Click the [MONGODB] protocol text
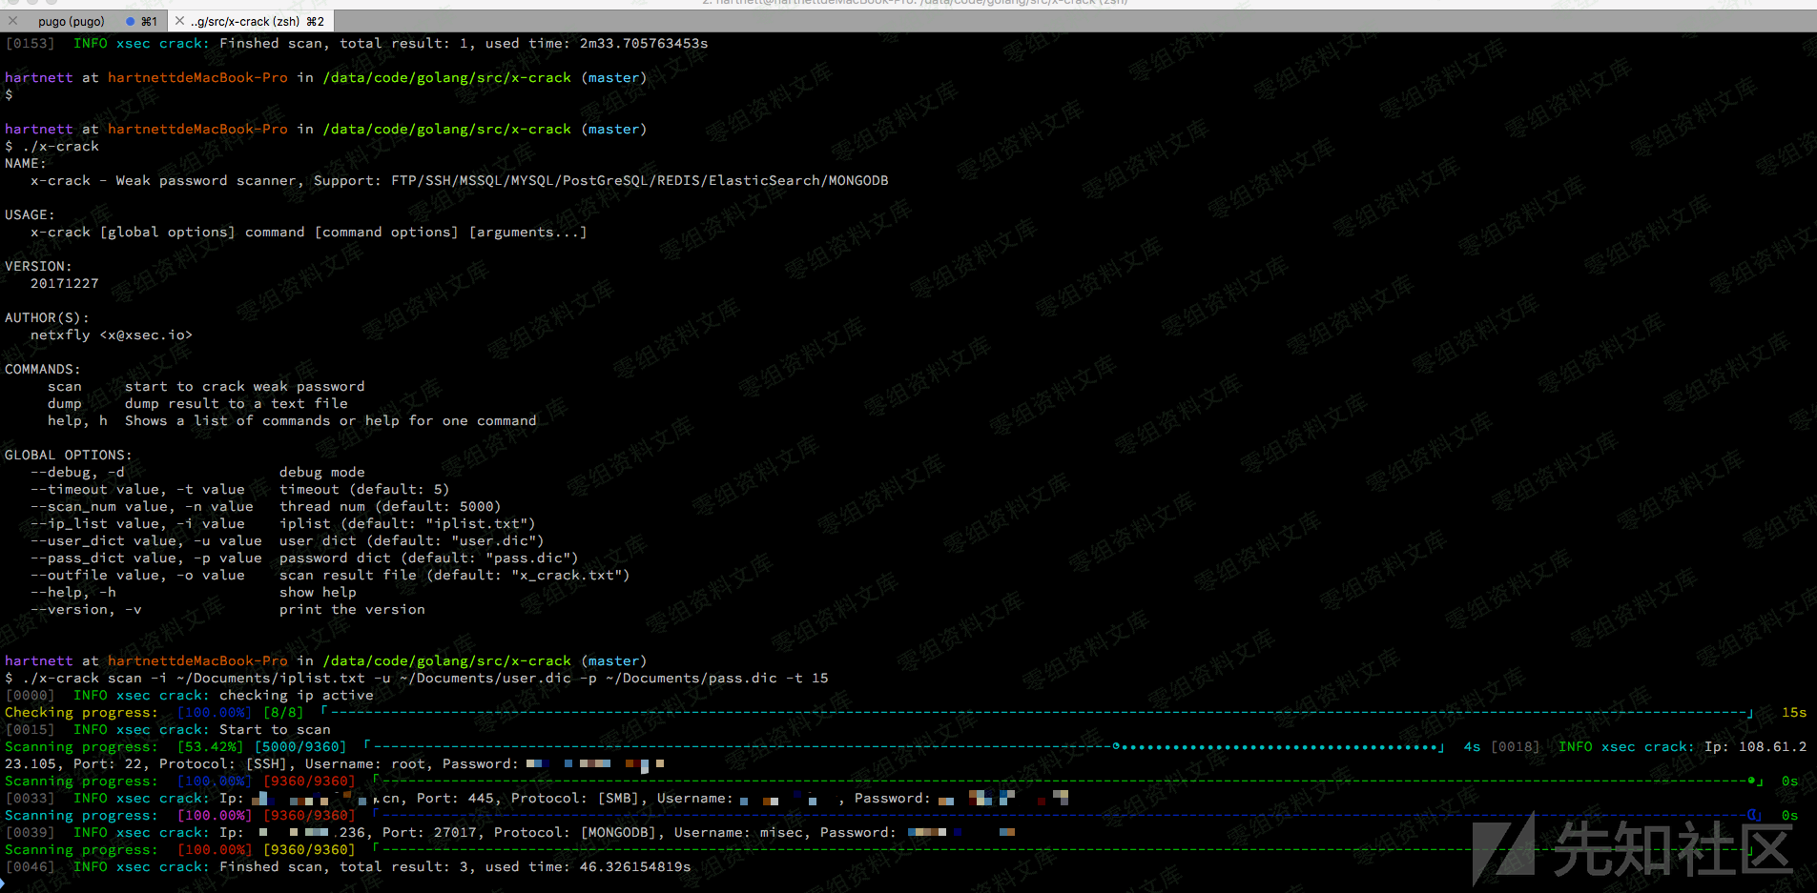 [x=617, y=833]
